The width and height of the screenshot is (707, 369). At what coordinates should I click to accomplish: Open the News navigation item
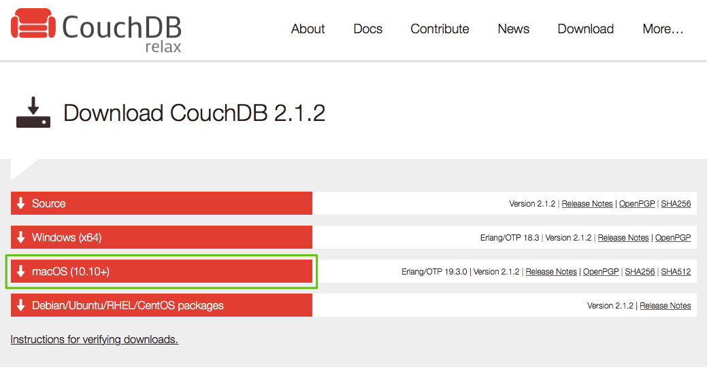click(513, 29)
